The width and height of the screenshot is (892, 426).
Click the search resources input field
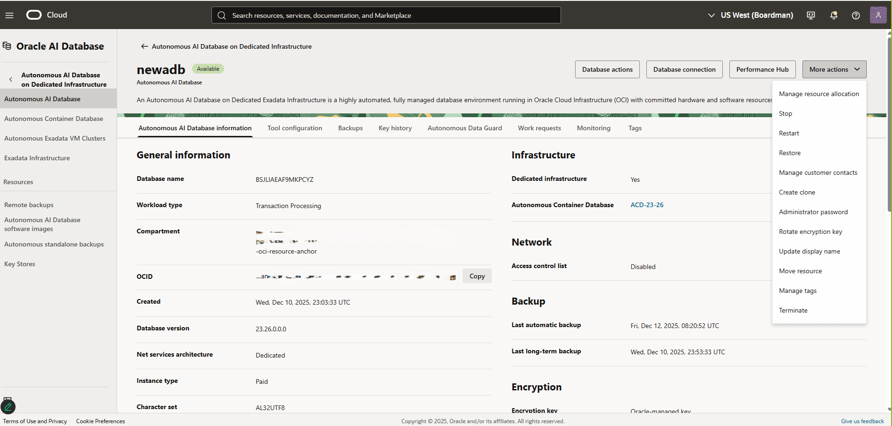pos(385,15)
